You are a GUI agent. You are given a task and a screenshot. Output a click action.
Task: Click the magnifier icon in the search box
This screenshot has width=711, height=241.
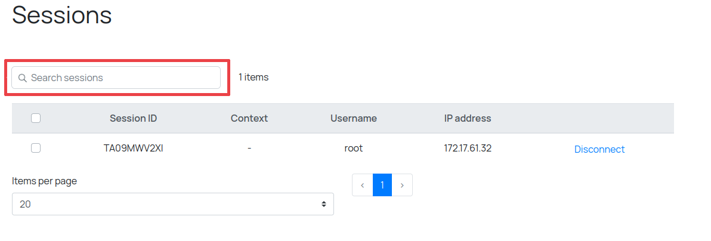[23, 78]
